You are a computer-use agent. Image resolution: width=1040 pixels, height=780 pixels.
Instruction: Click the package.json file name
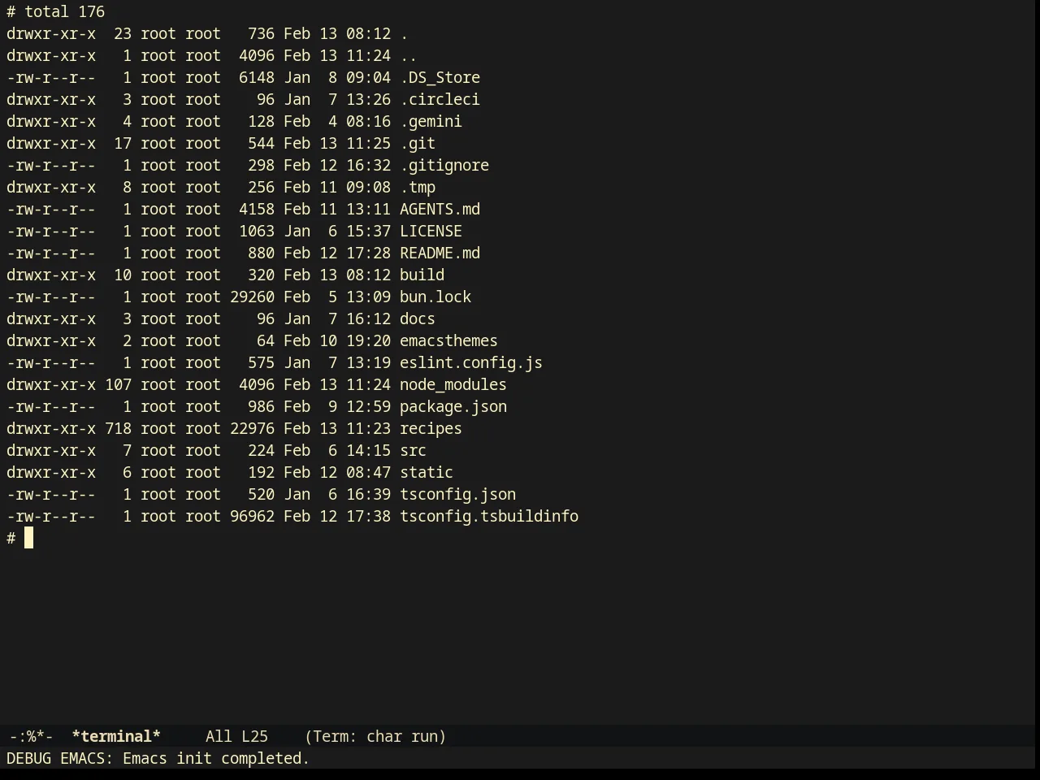pyautogui.click(x=453, y=406)
